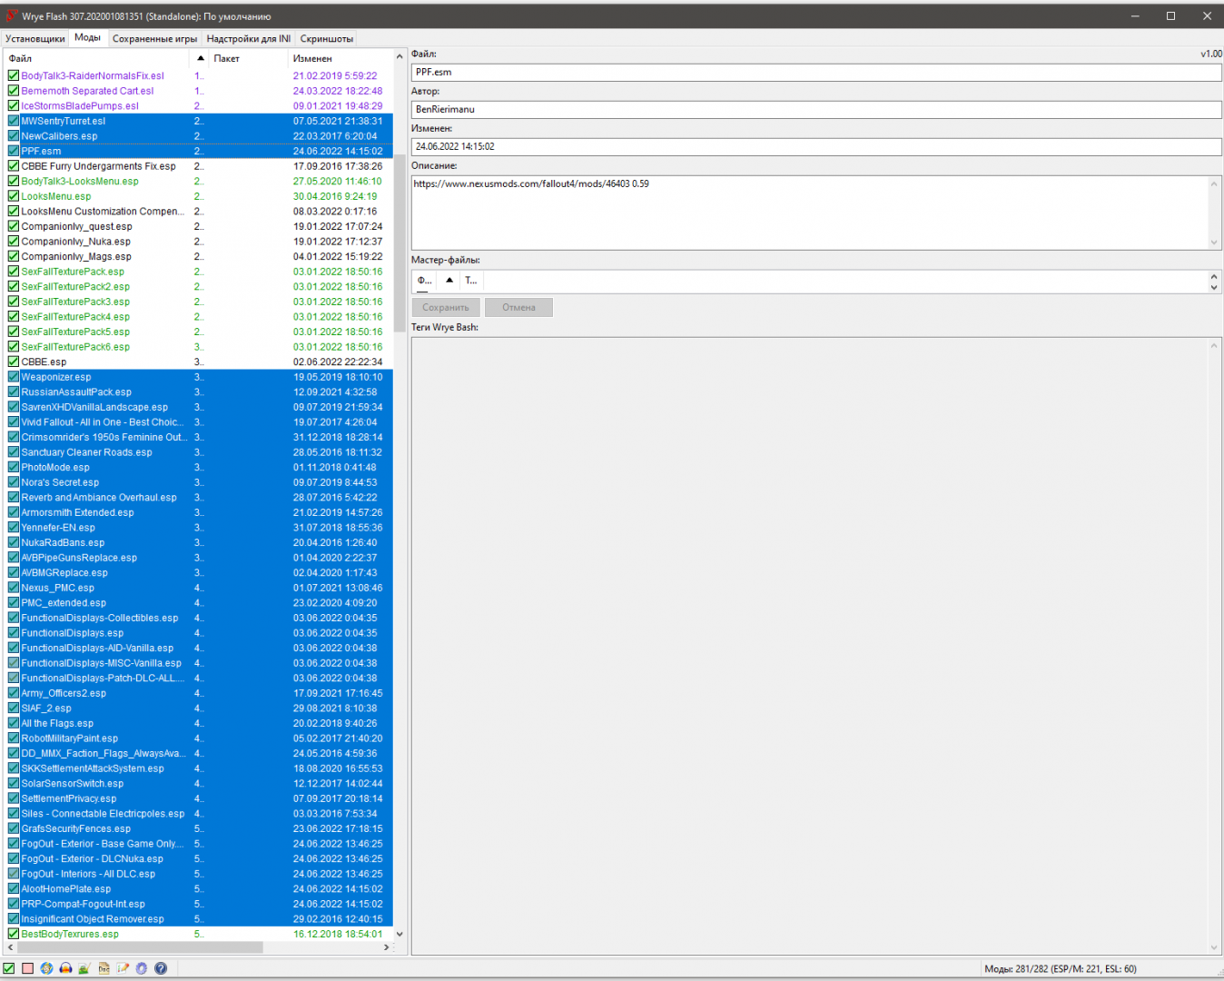Open the Doc Browser icon
1224x981 pixels.
(104, 968)
